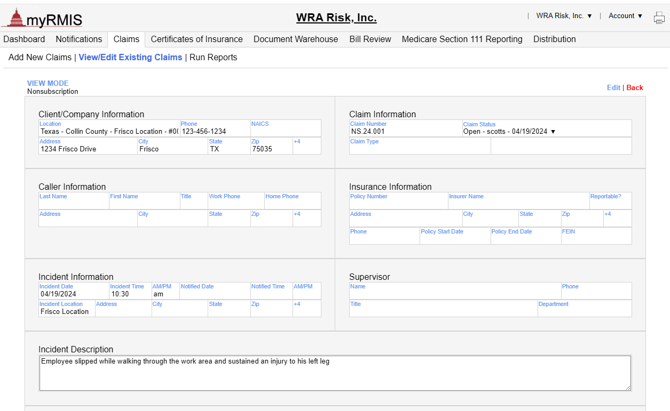The image size is (670, 411).
Task: Click the Claim Number field NS.24.001
Action: pos(406,128)
